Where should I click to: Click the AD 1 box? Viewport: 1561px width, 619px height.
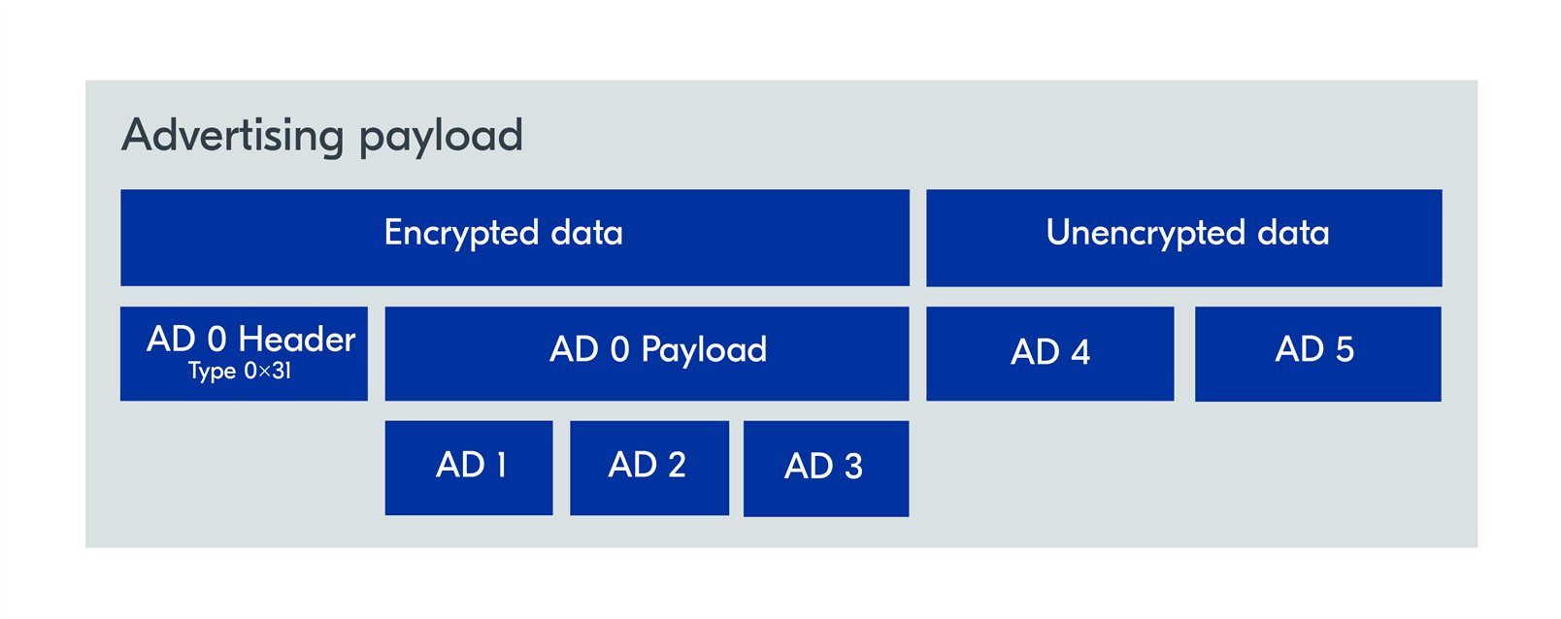pos(469,468)
